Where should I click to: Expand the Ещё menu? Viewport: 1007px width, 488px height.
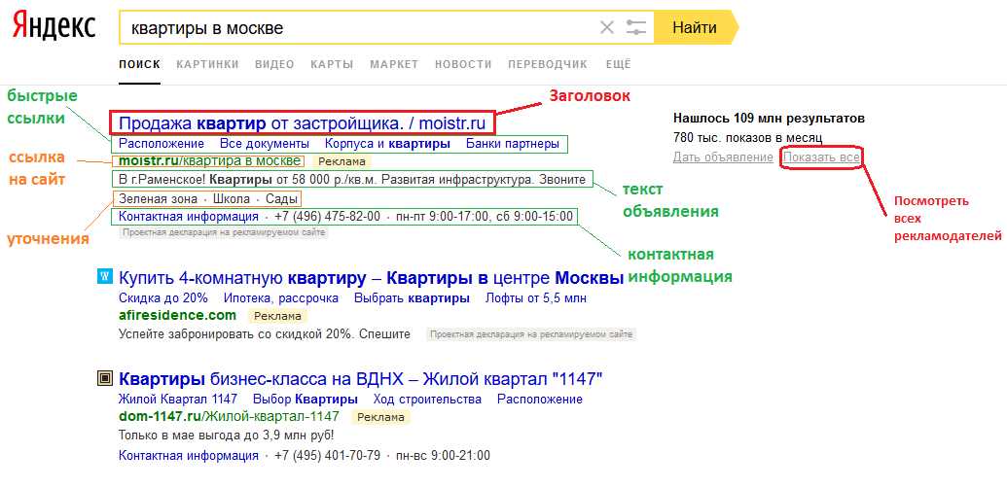coord(618,64)
